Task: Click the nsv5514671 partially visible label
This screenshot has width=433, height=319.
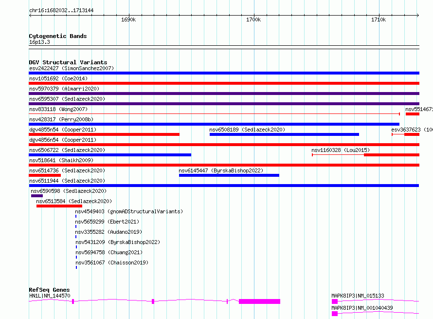Action: (x=419, y=109)
